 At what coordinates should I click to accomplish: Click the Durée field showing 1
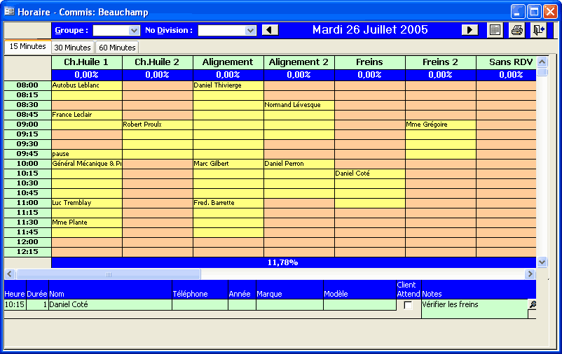37,304
